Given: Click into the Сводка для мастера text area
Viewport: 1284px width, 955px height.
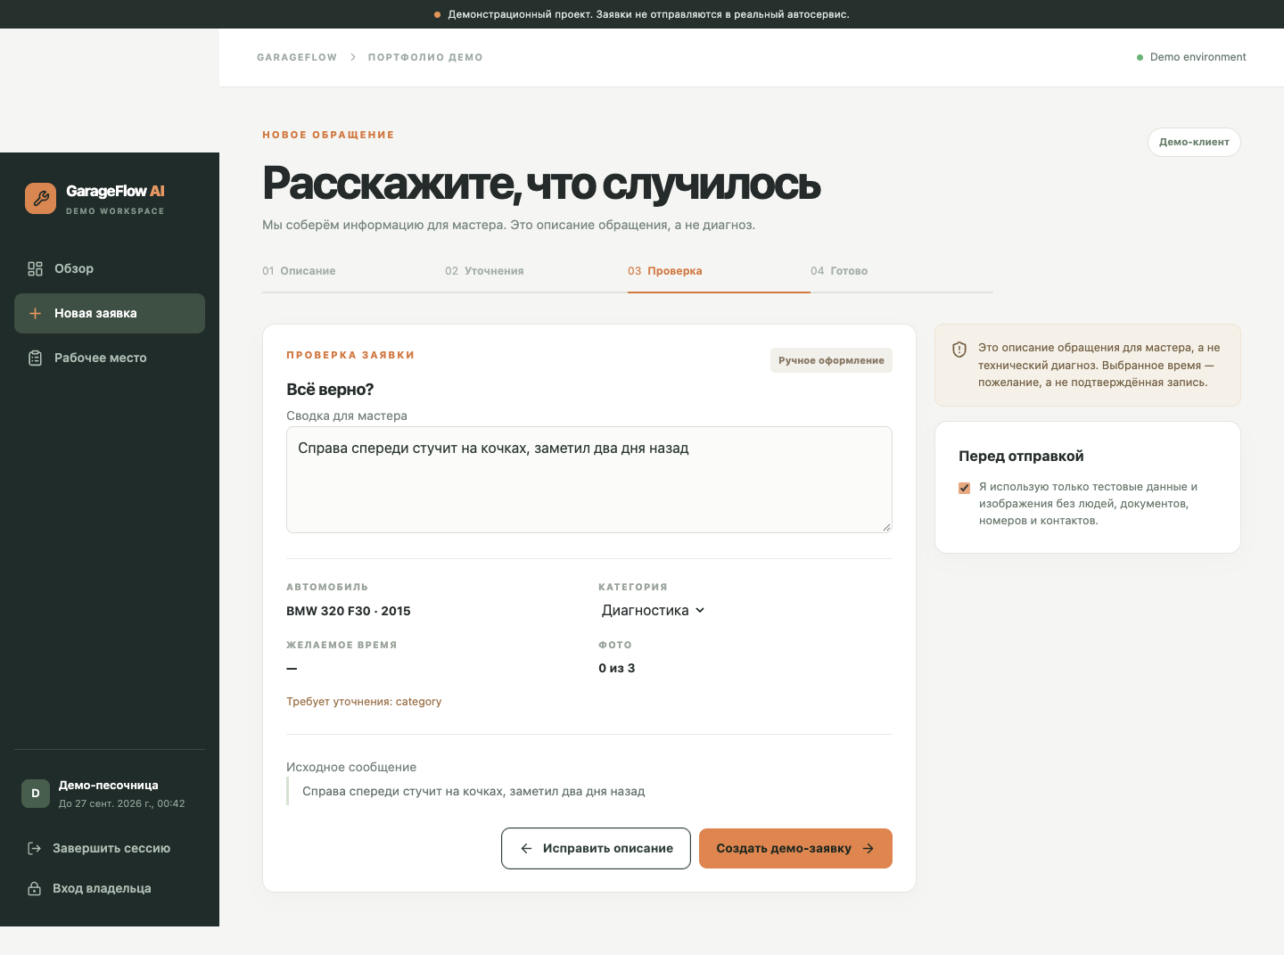Looking at the screenshot, I should (589, 480).
